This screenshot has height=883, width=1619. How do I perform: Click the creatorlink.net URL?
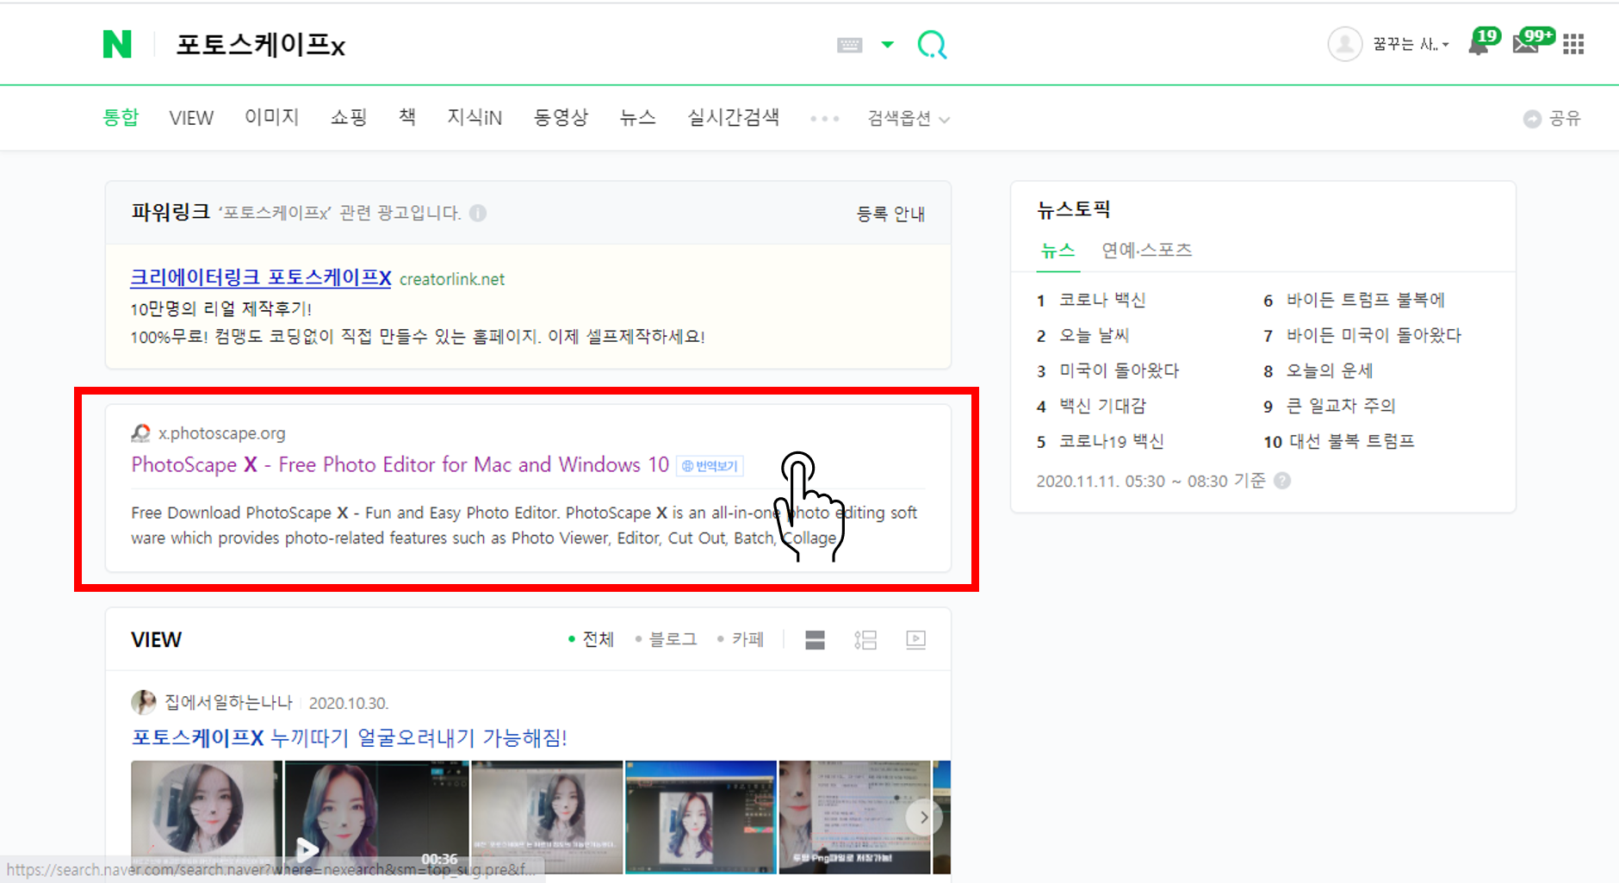click(x=452, y=279)
